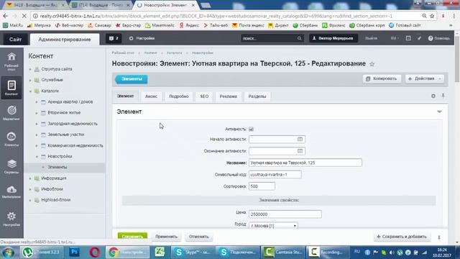Screen dimensions: 460x259
Task: Open Photoshop in the taskbar
Action: tap(74, 252)
